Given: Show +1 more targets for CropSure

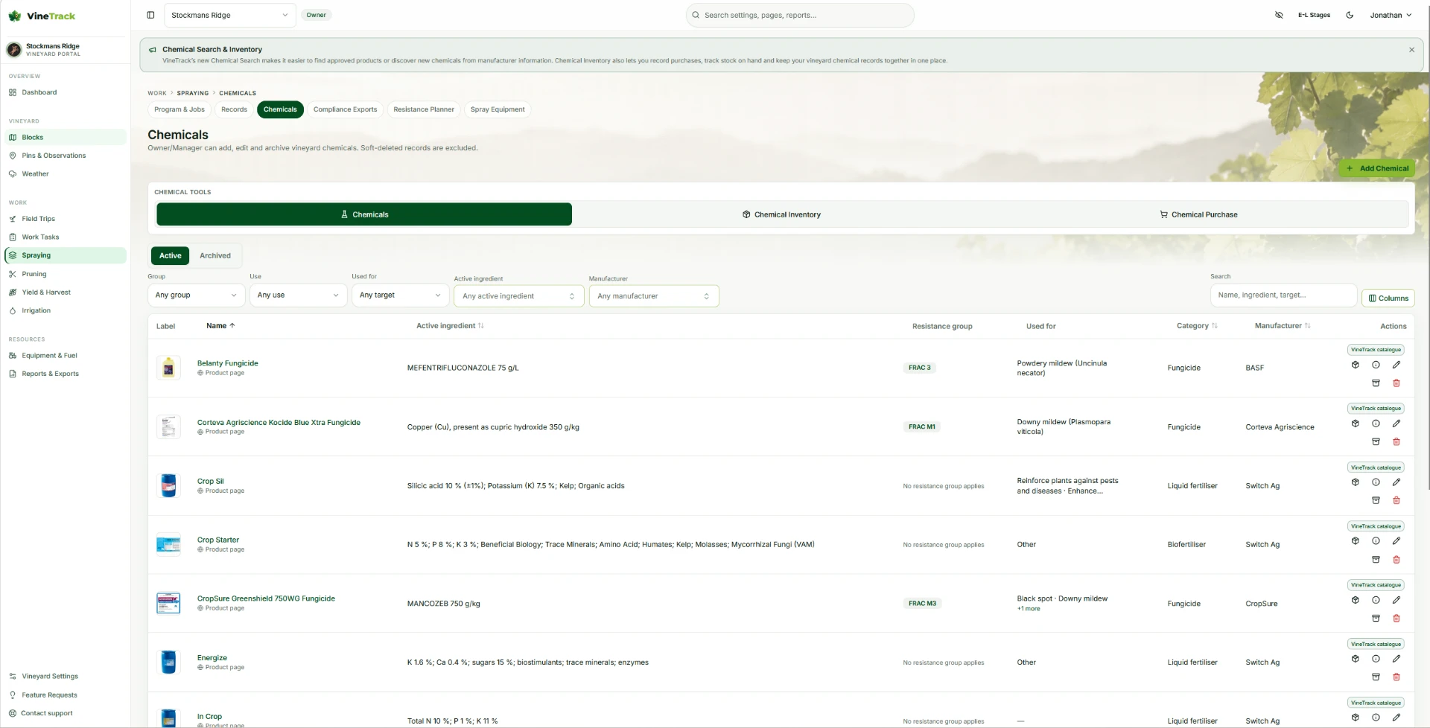Looking at the screenshot, I should [1029, 609].
